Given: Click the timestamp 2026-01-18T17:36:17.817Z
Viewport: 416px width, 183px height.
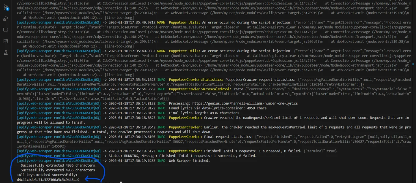Looking at the screenshot, I should tap(132, 108).
